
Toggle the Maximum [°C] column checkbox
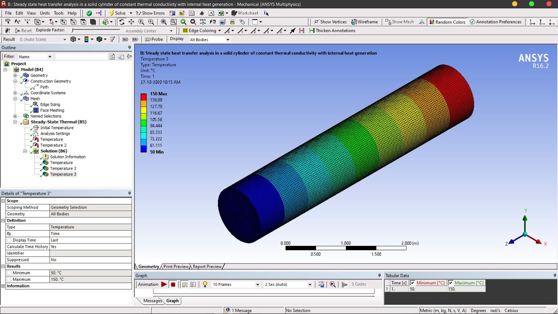pos(451,283)
